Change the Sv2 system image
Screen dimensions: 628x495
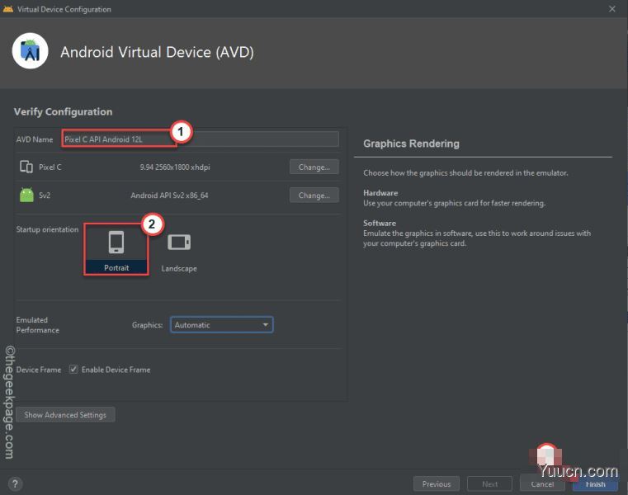point(314,196)
